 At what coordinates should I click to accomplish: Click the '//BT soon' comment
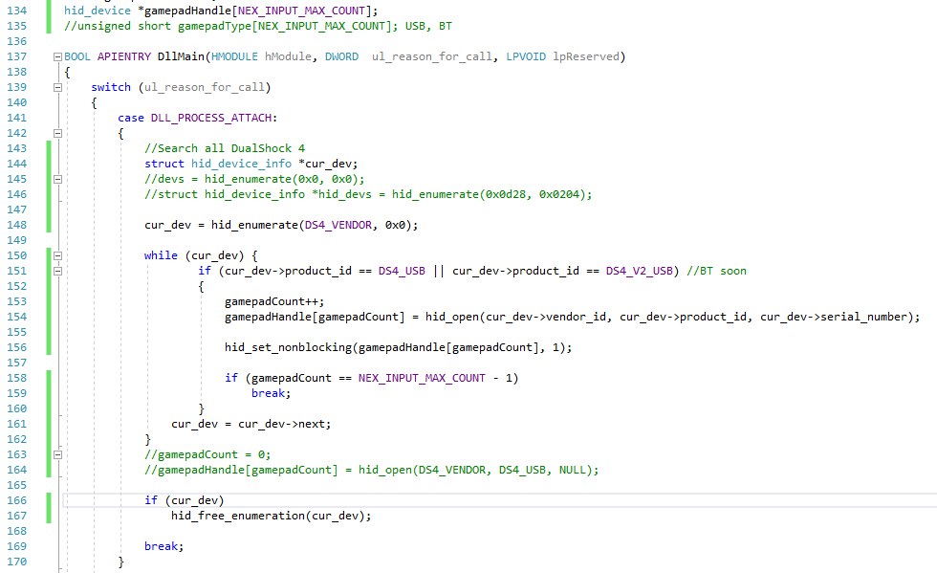716,271
